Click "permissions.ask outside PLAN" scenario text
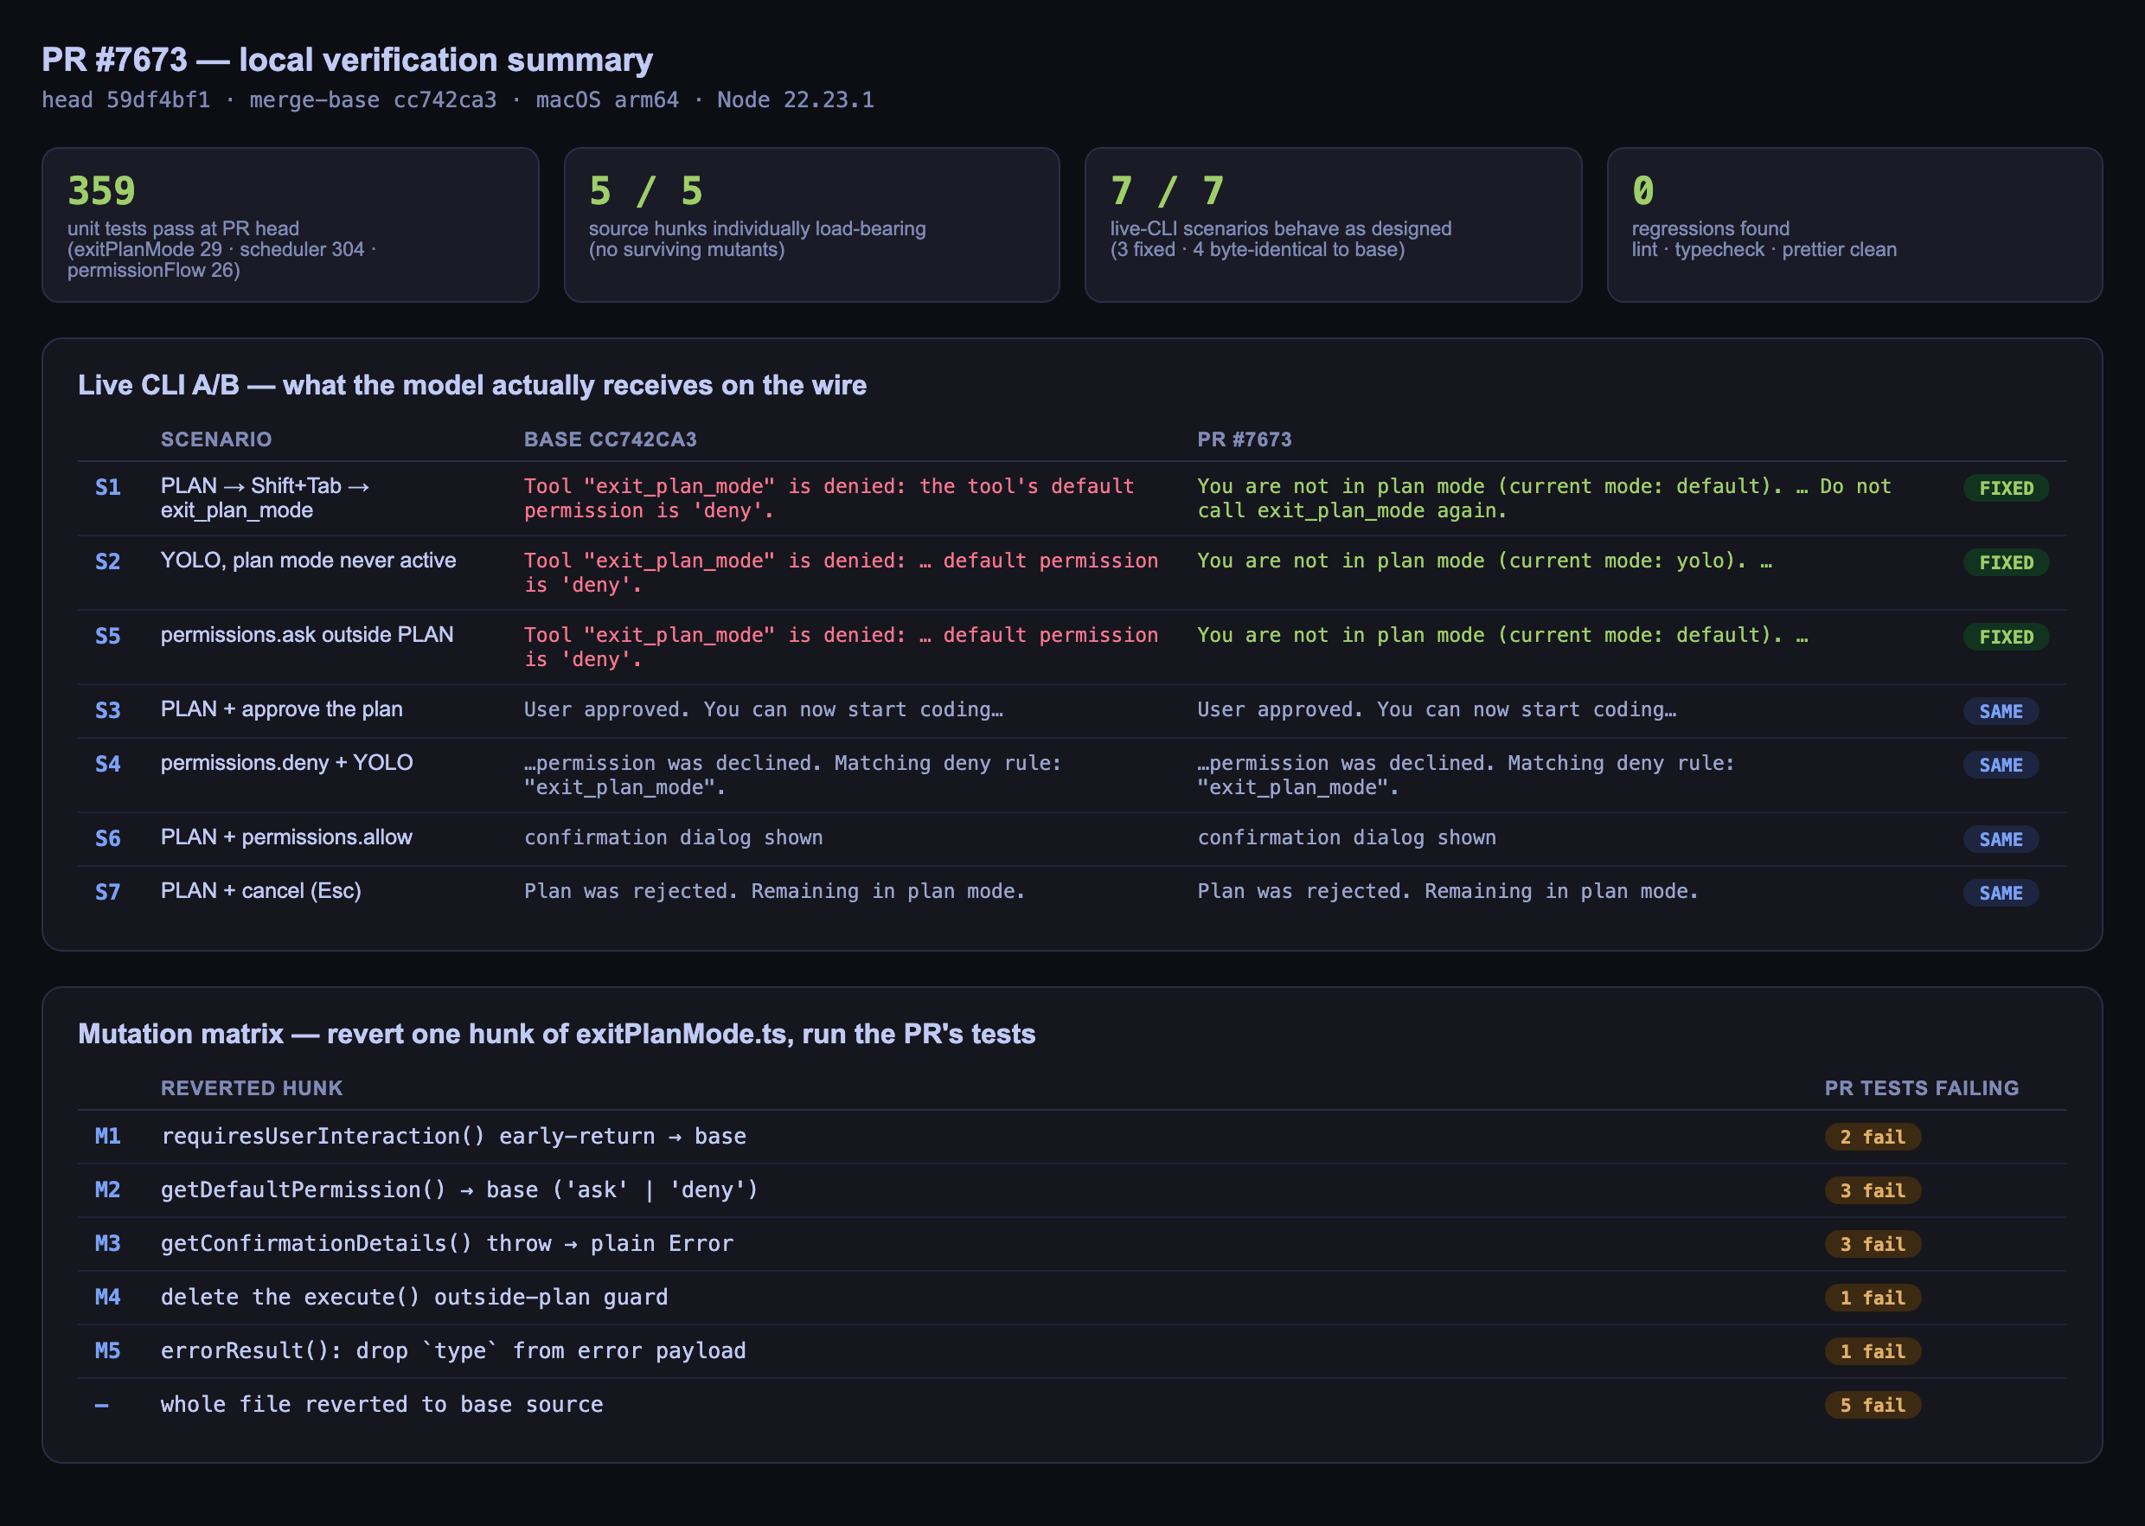Viewport: 2145px width, 1526px height. (307, 635)
